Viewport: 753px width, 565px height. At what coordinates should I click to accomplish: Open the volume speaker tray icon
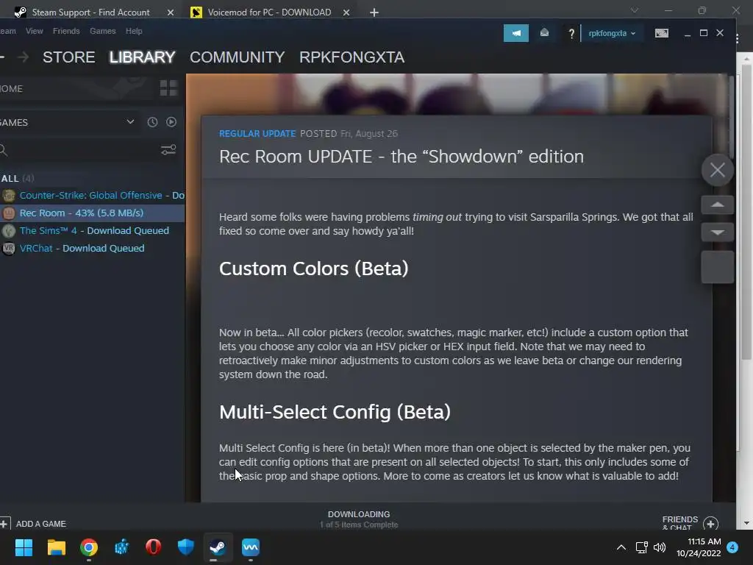(660, 547)
